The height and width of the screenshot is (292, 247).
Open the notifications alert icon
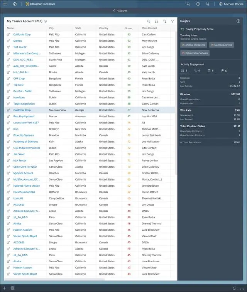pyautogui.click(x=198, y=4)
